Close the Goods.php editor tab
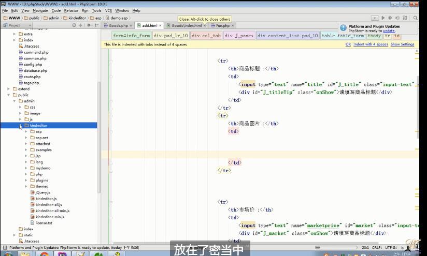 point(131,25)
